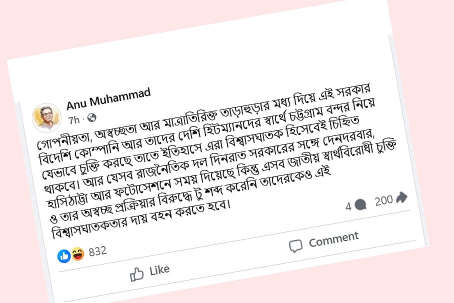
Task: Click the dark comment bubble beside 4
Action: coord(360,204)
